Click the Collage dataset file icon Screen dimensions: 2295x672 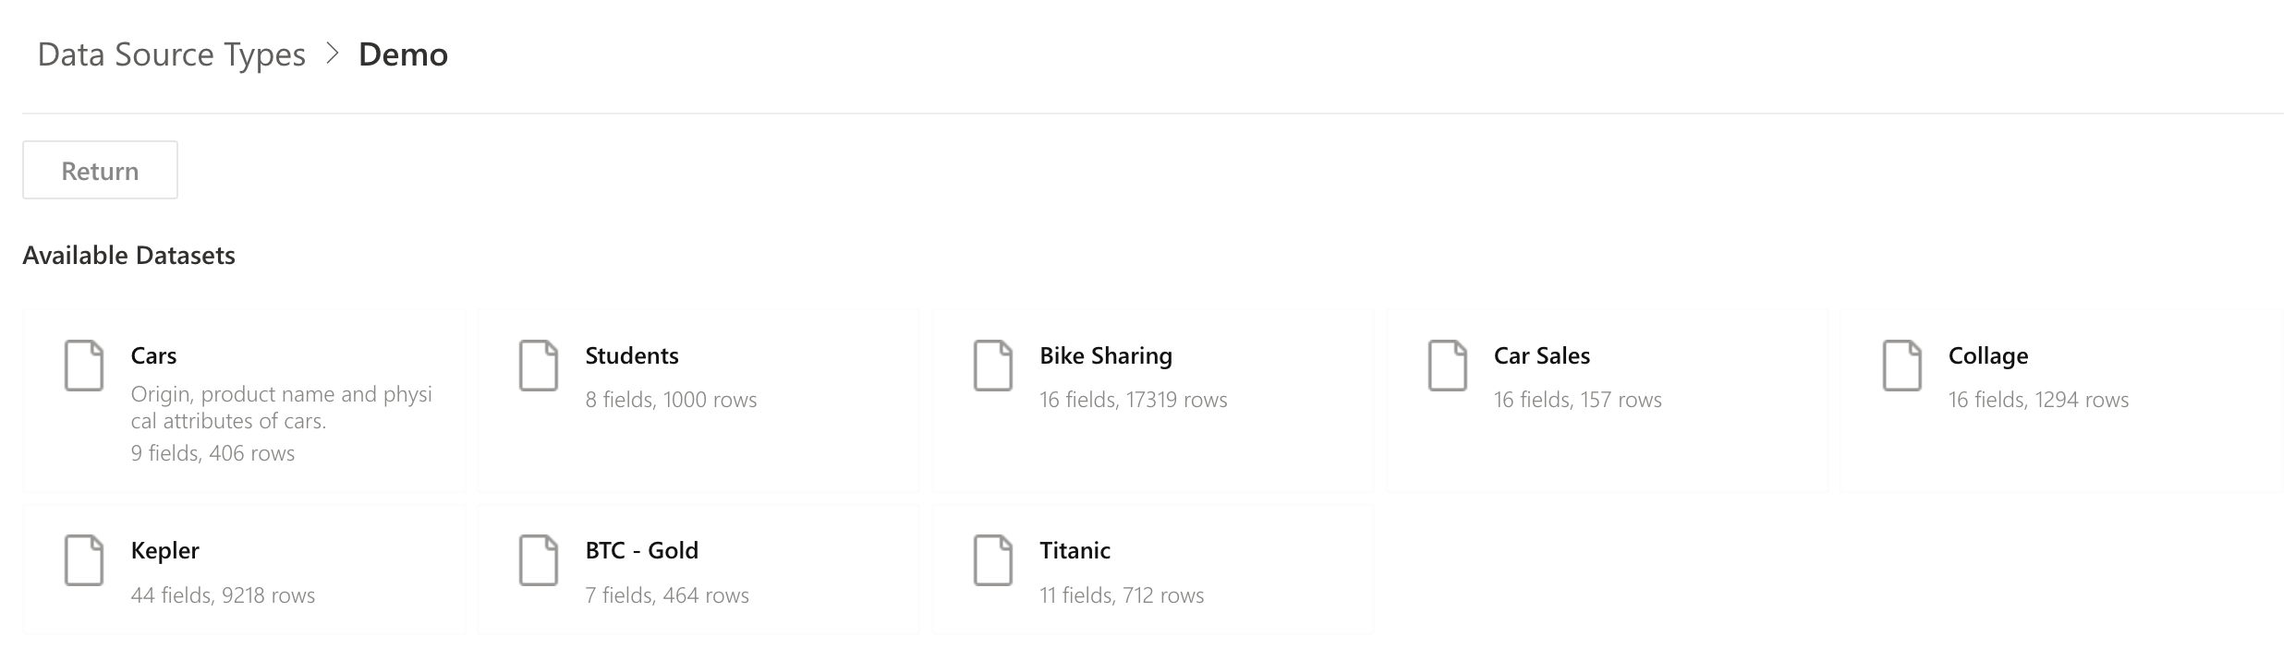(1902, 366)
